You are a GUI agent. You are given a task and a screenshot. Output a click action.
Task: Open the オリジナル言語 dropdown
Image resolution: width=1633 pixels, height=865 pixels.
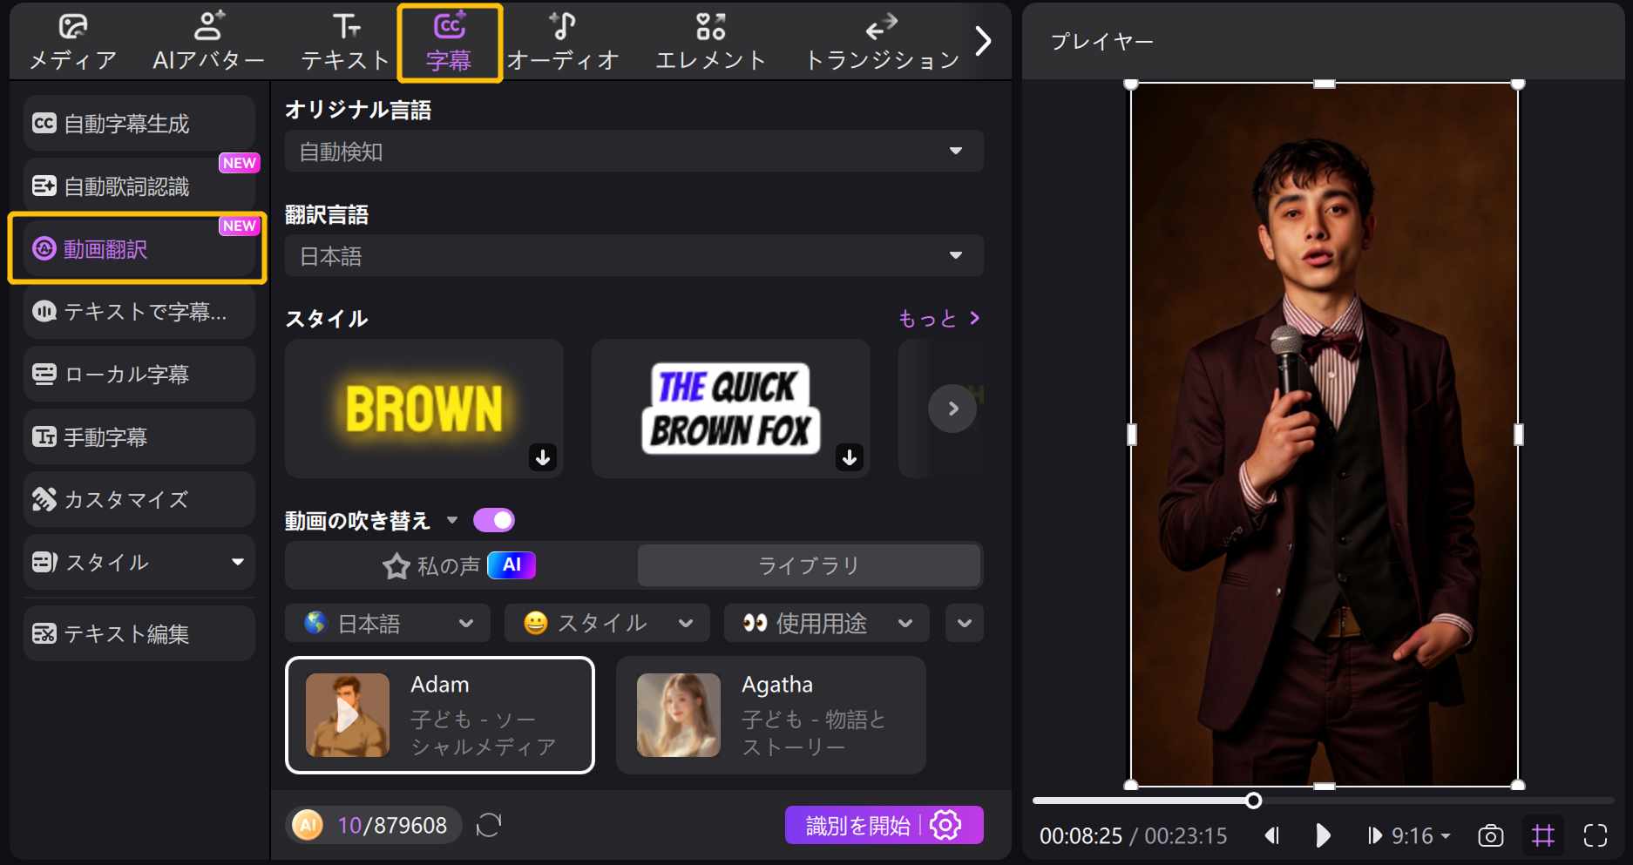point(634,151)
